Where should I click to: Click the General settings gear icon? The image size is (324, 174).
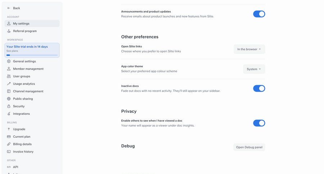pos(9,61)
